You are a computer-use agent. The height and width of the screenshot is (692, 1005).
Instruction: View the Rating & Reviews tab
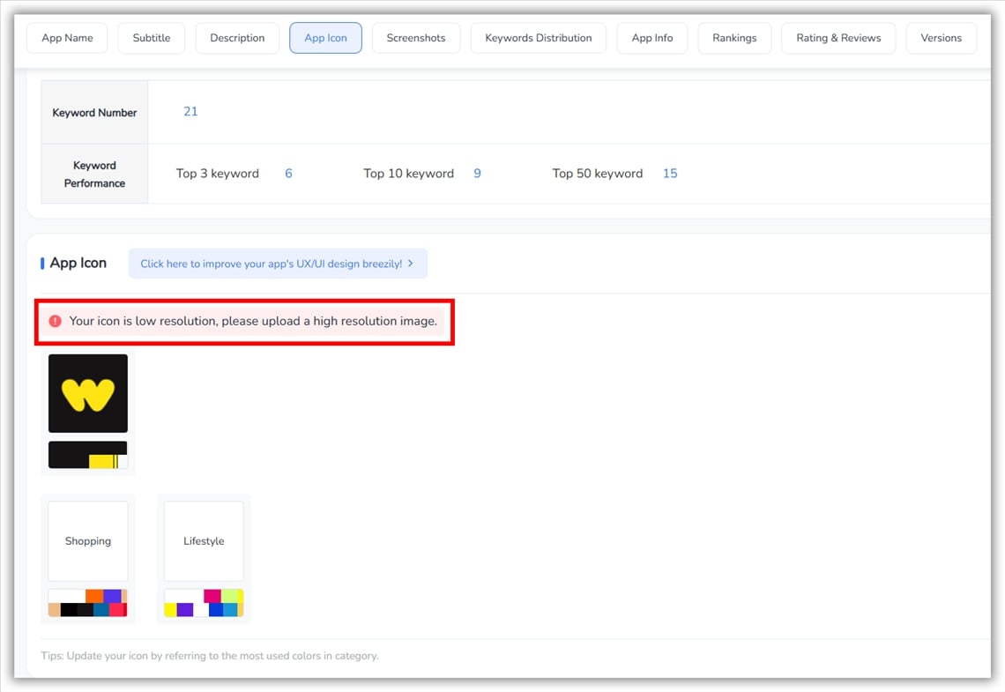pos(838,38)
